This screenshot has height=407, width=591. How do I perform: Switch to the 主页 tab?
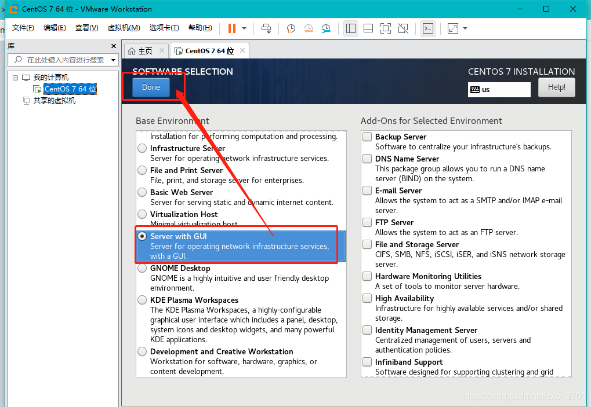[x=145, y=51]
